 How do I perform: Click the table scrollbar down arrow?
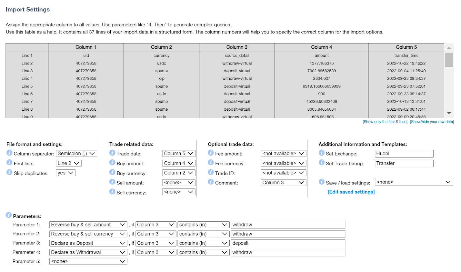point(449,113)
